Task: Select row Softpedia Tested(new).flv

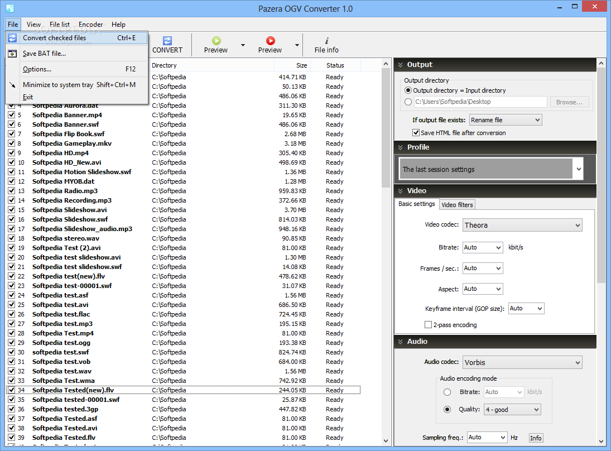Action: click(x=184, y=390)
